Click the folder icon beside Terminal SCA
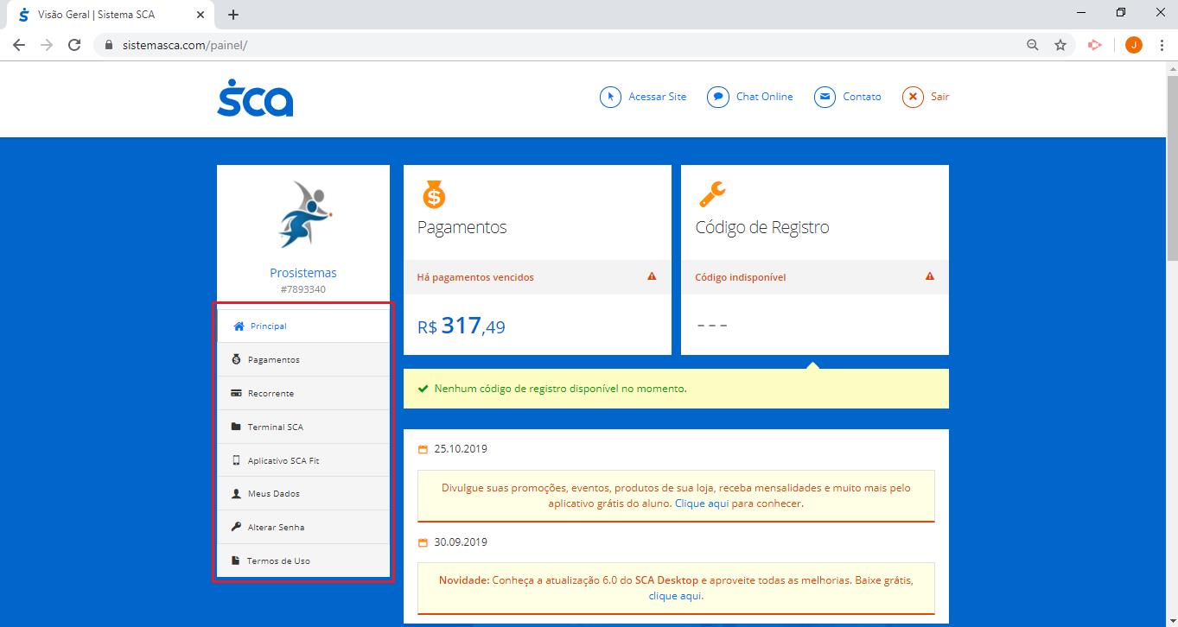Image resolution: width=1178 pixels, height=627 pixels. coord(236,427)
